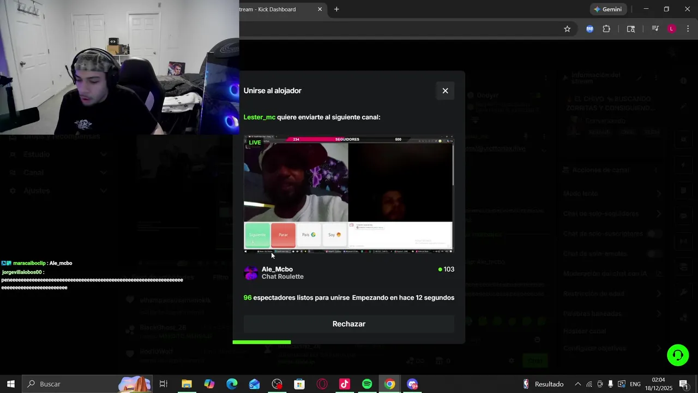Viewport: 698px width, 393px height.
Task: Open TikTok app from taskbar
Action: click(345, 384)
